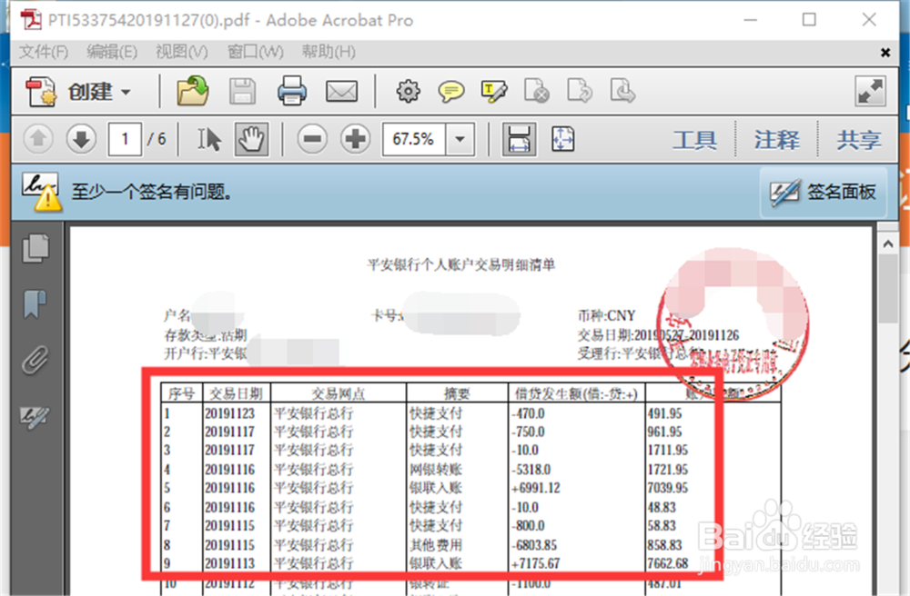The image size is (910, 596).
Task: Show signatures sidebar panel icon
Action: 35,416
